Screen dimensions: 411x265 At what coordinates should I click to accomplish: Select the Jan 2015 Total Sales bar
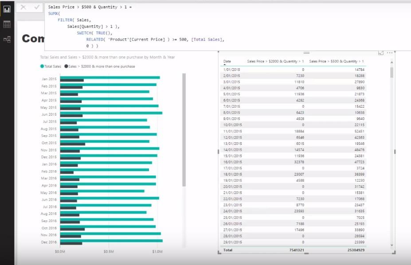(x=110, y=78)
